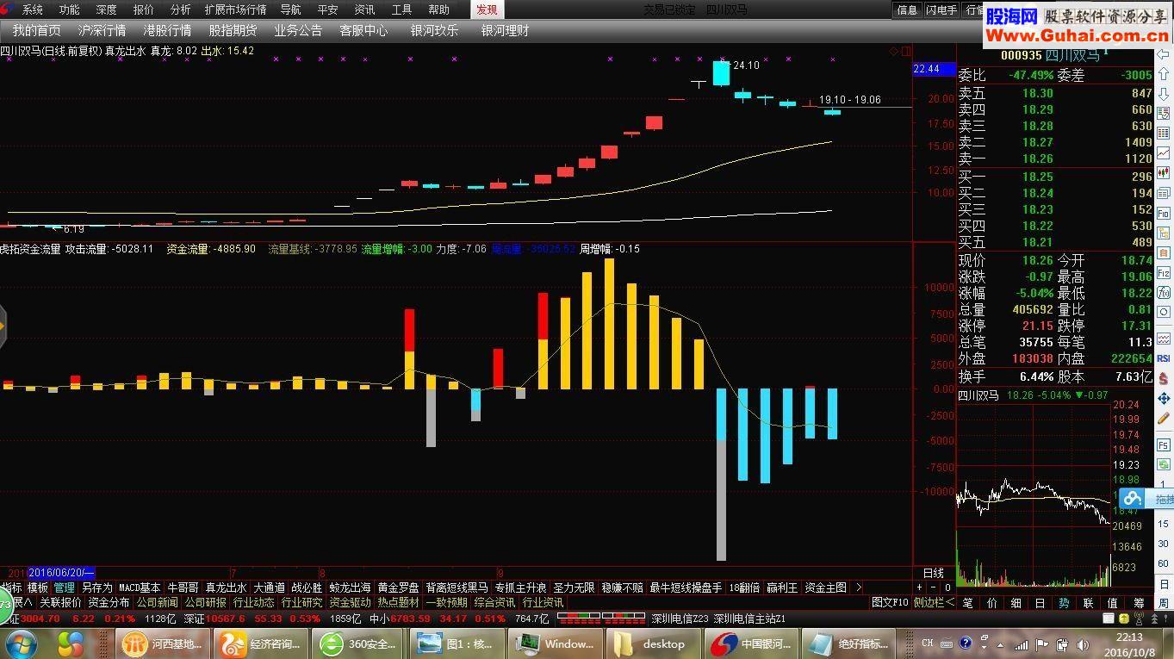The height and width of the screenshot is (659, 1174).
Task: Click the blue cloud floating widget icon
Action: [1134, 499]
